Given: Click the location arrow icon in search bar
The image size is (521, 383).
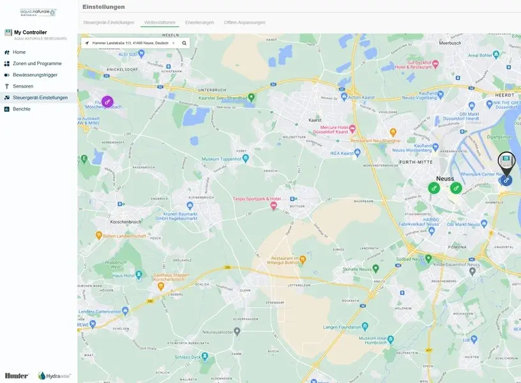Looking at the screenshot, I should tap(87, 43).
